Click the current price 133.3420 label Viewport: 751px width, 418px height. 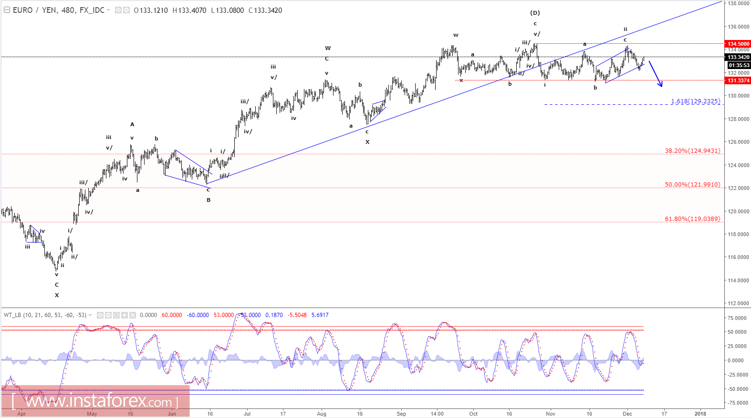pos(738,57)
